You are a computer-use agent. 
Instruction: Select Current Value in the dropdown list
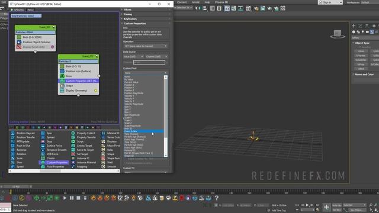click(131, 82)
